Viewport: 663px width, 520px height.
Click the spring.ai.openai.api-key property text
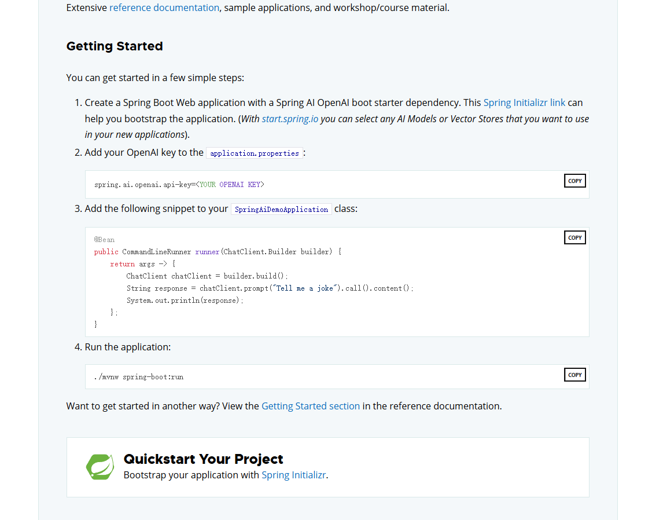pos(179,185)
